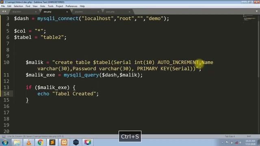Open the Goto menu
This screenshot has width=260, height=146.
tap(43, 6)
